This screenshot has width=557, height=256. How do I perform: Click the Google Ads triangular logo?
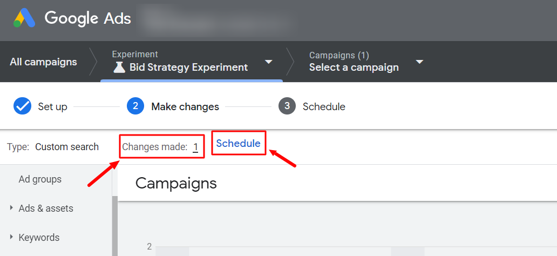(x=24, y=18)
